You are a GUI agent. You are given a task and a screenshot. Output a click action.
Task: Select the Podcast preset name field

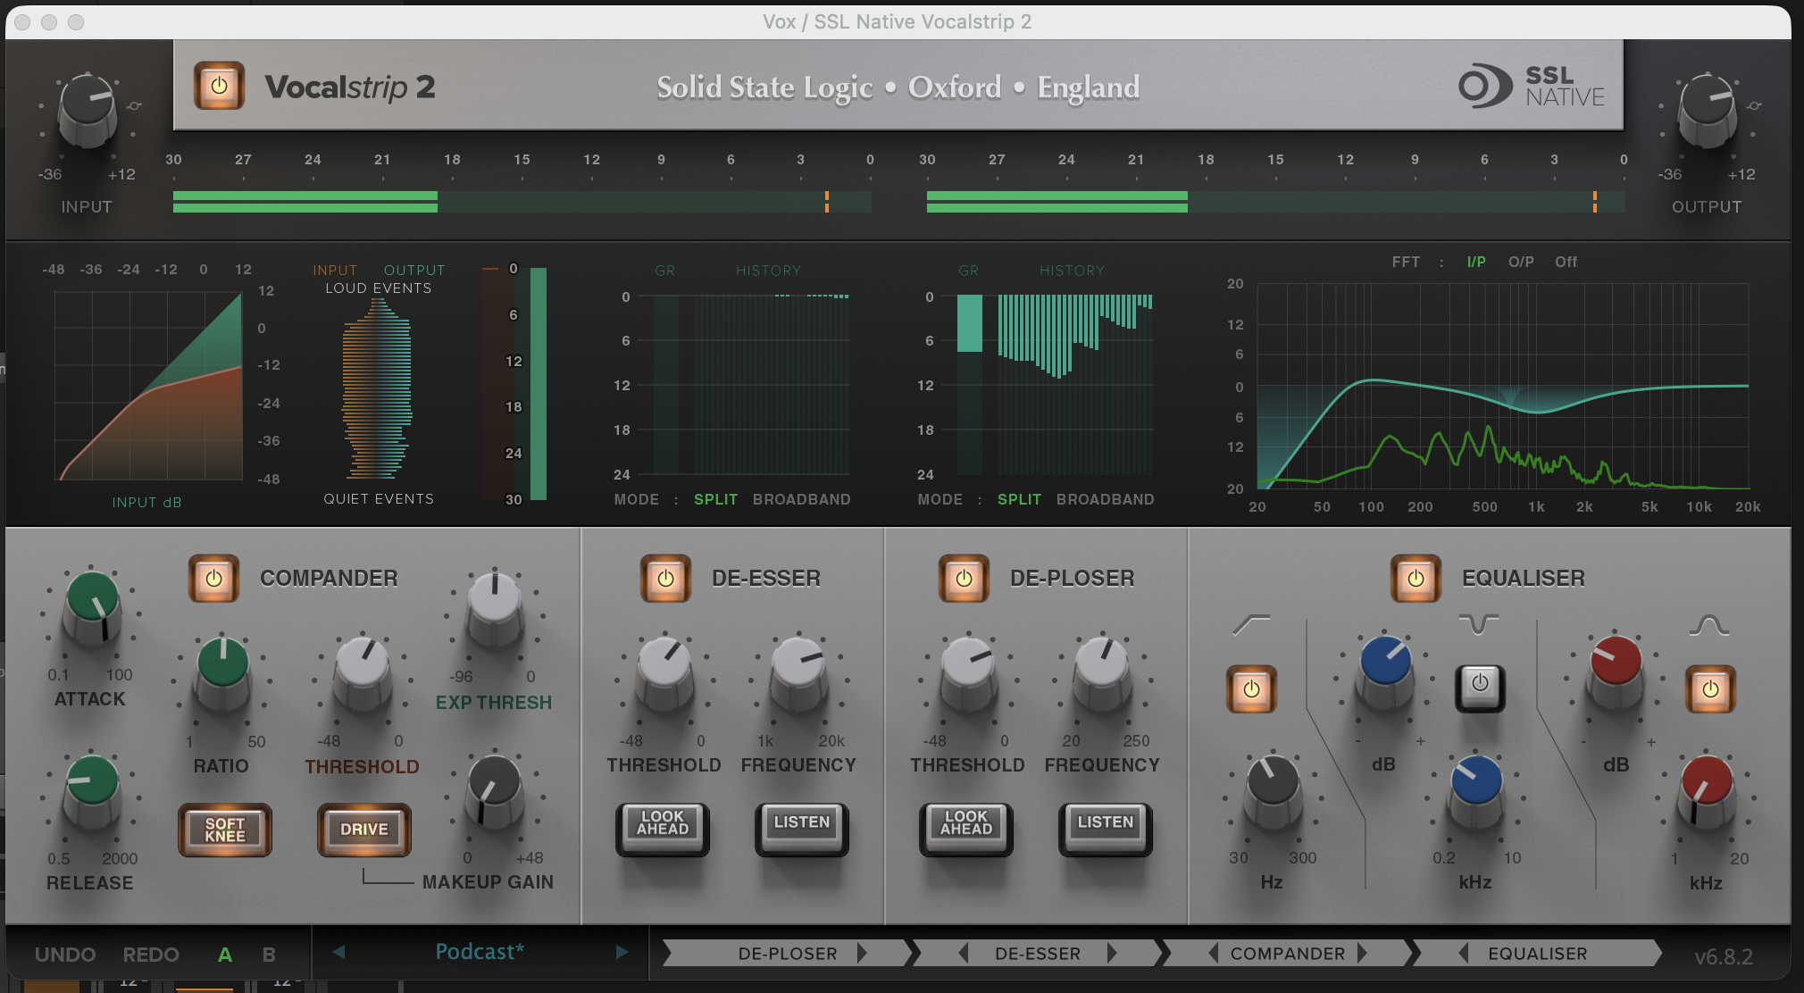pos(480,952)
